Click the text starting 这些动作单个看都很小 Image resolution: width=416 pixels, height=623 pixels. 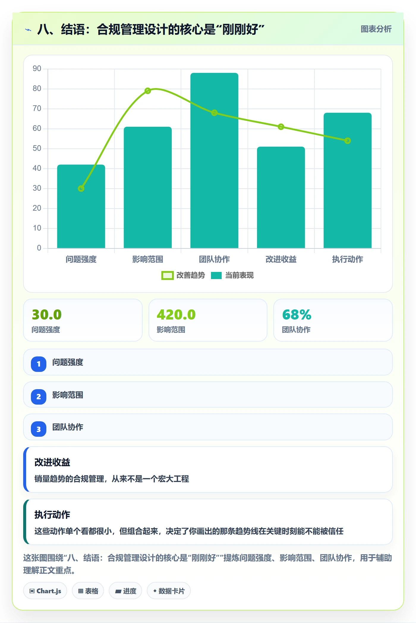pyautogui.click(x=189, y=531)
